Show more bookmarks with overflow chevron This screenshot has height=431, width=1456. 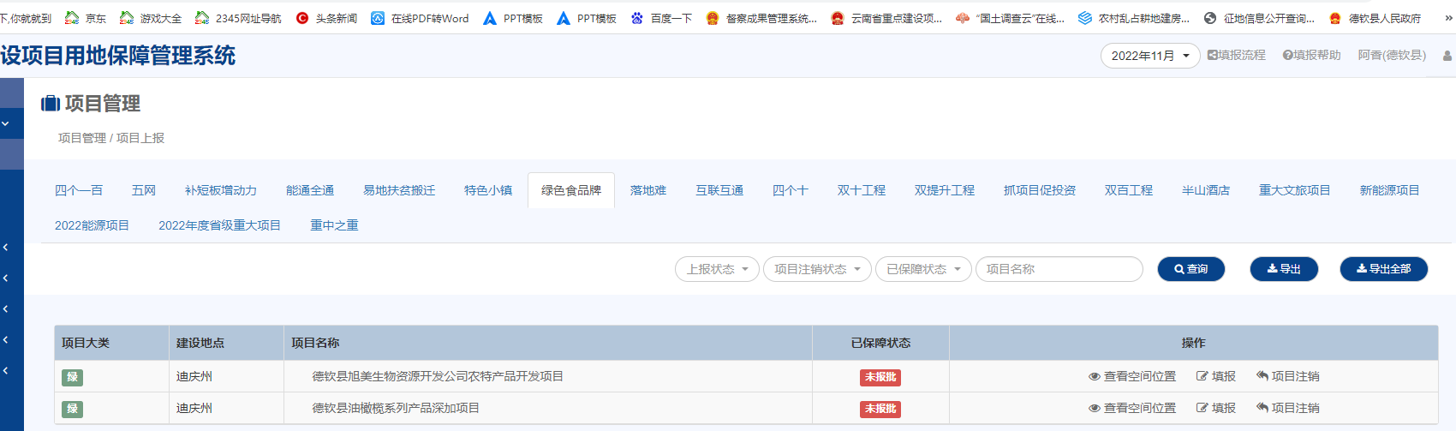[1448, 18]
